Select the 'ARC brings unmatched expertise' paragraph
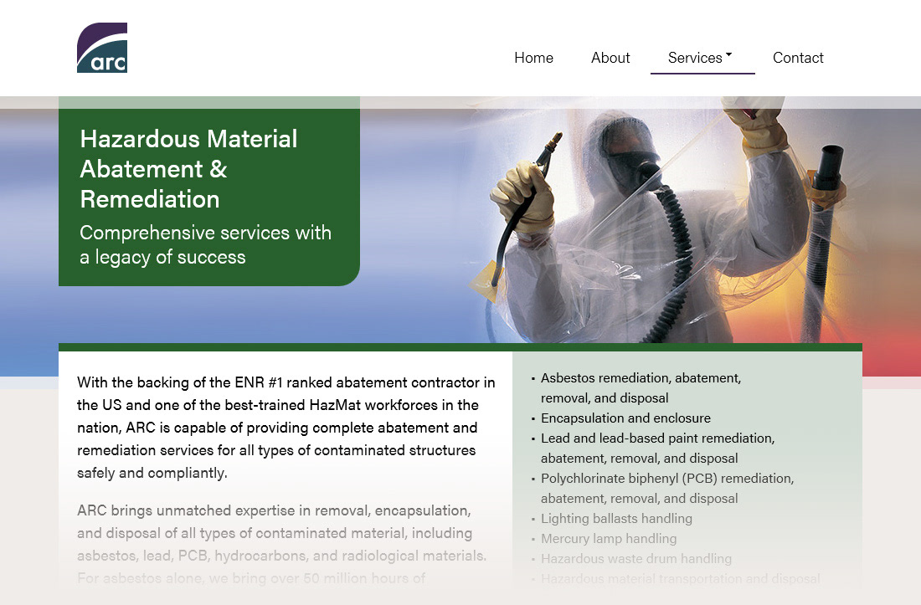The image size is (921, 605). click(x=282, y=544)
